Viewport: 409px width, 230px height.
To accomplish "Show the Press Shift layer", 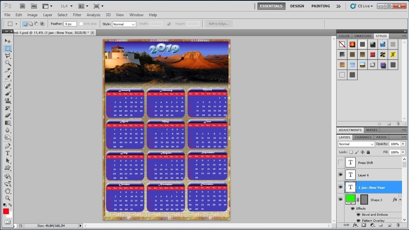I will tap(341, 163).
